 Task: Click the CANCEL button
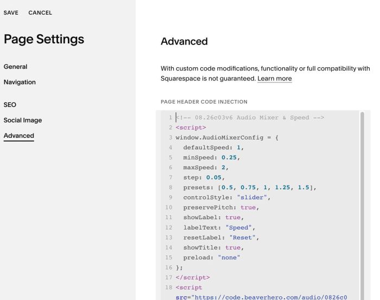click(x=40, y=12)
